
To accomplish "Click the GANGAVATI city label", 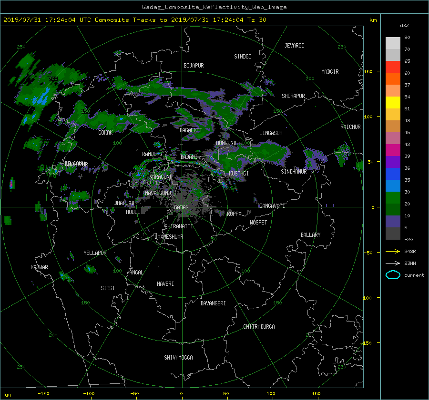I will coord(272,206).
